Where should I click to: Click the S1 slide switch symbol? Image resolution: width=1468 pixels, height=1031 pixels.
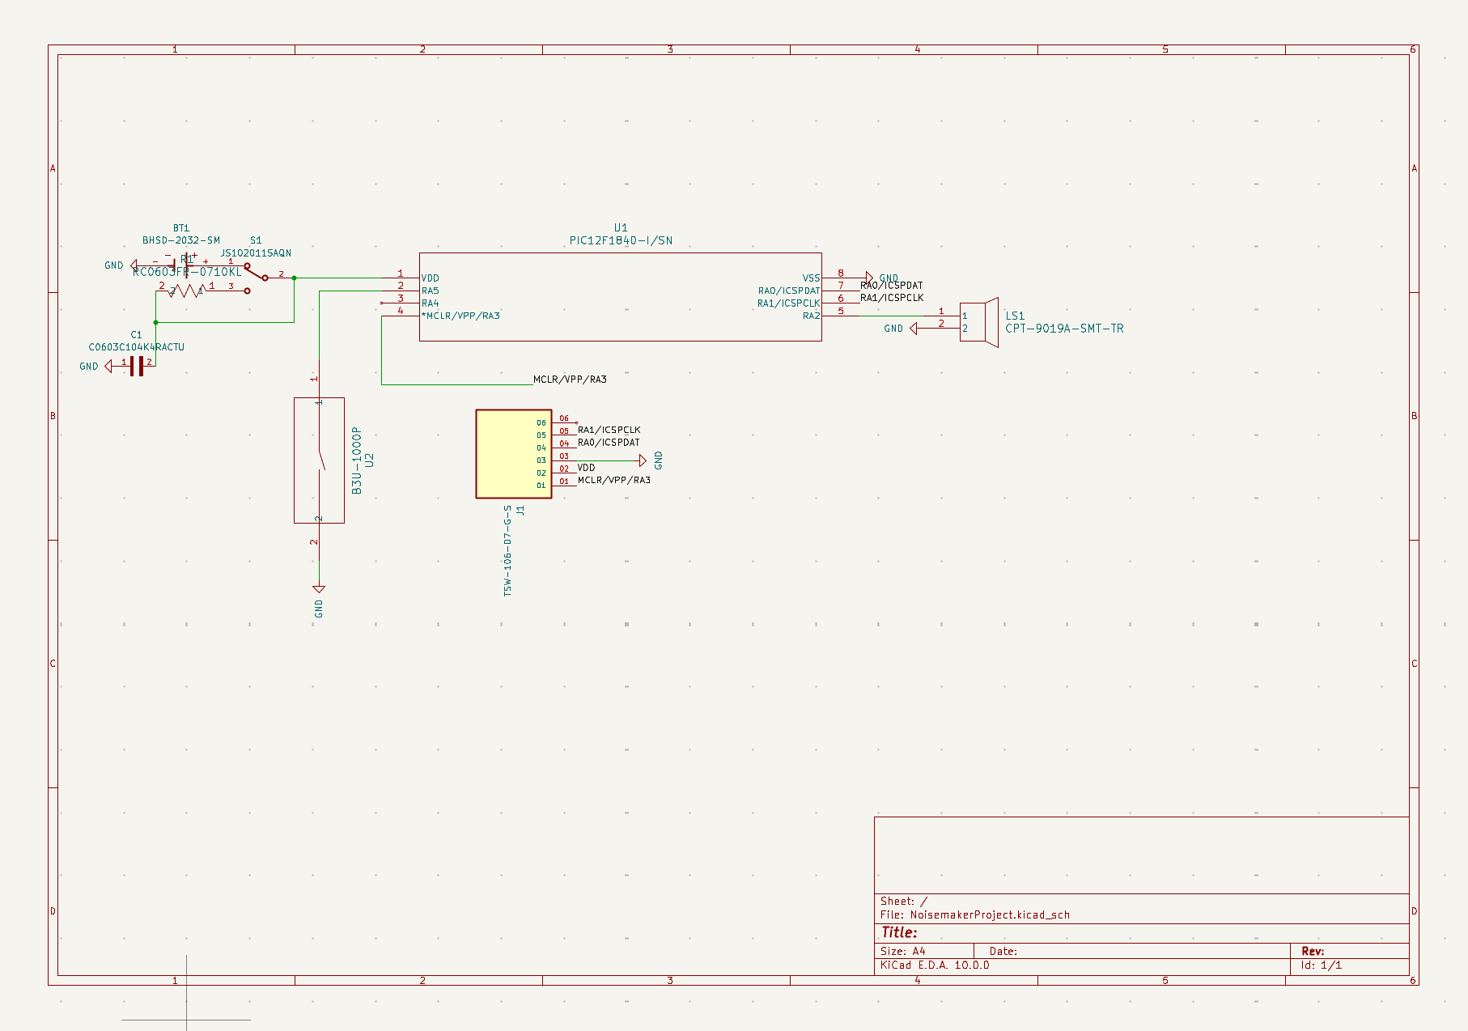[257, 278]
